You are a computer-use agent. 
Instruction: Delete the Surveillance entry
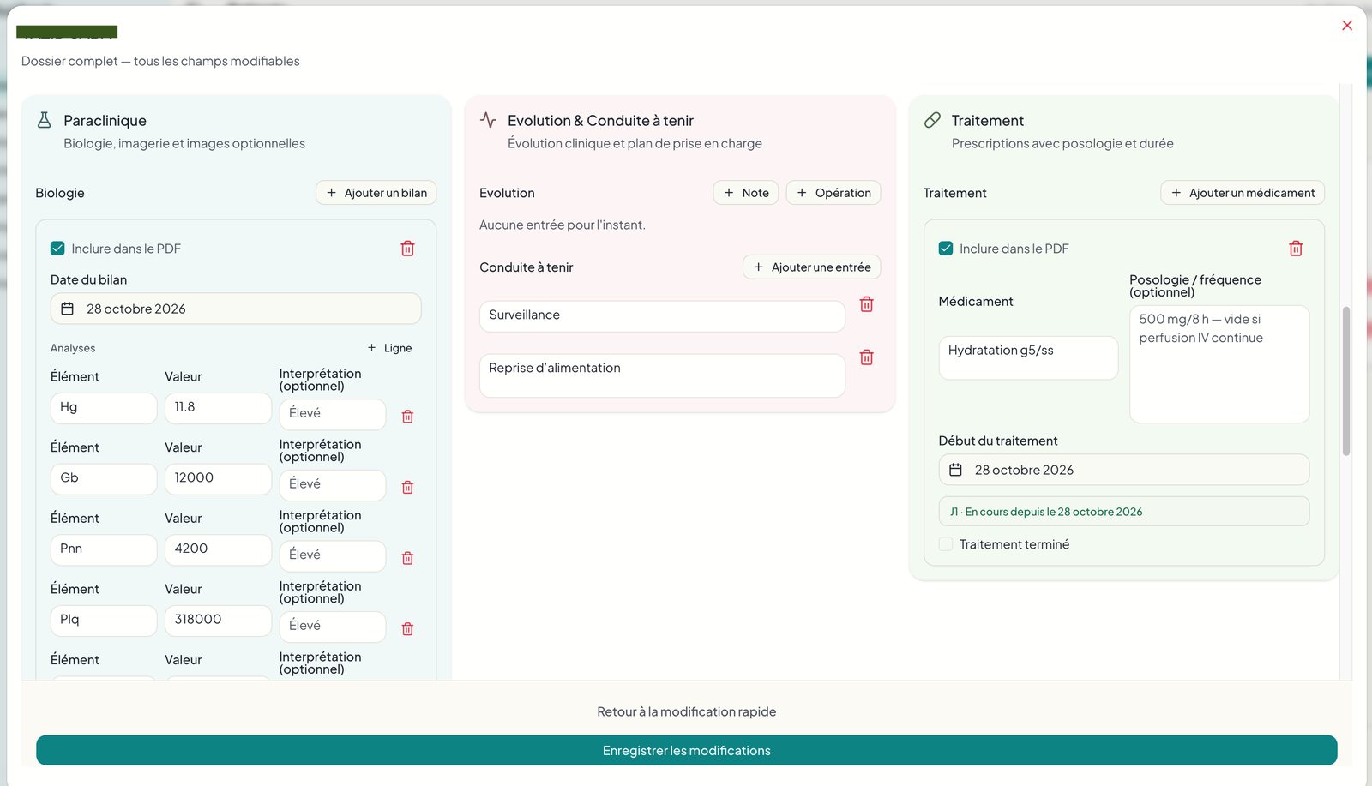[x=866, y=304]
